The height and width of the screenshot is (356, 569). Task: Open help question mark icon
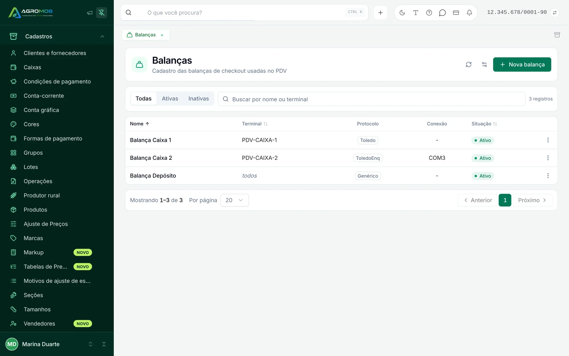pyautogui.click(x=429, y=12)
